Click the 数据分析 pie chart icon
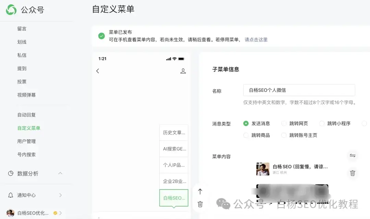 coord(11,173)
